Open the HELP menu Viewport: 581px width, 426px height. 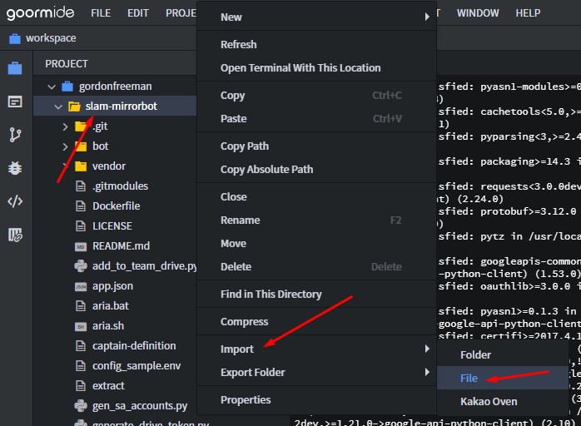coord(528,13)
